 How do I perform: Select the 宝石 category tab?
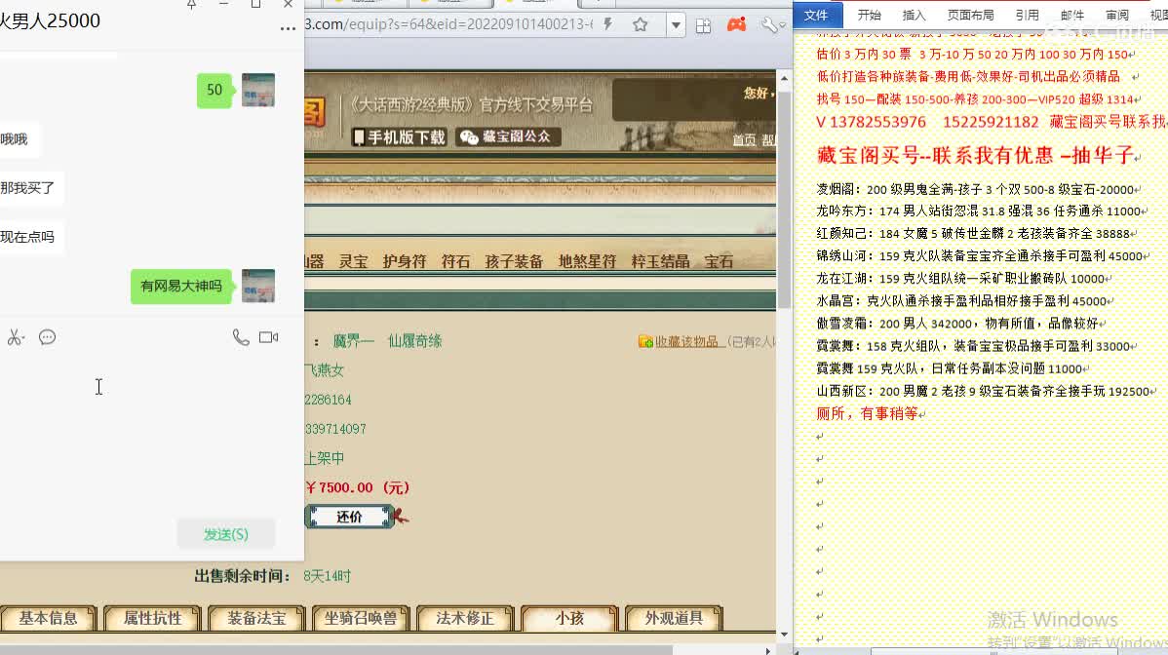pos(719,261)
